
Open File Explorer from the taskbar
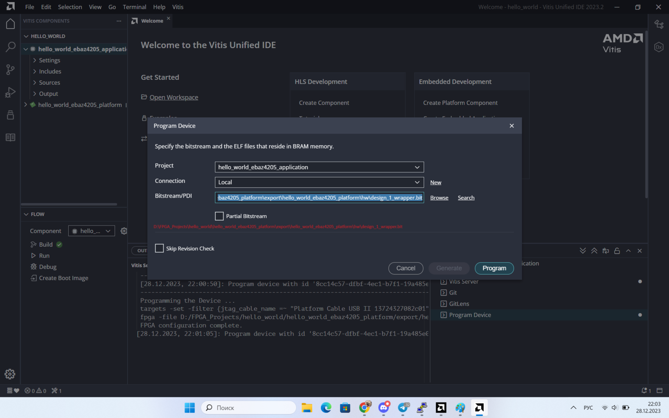tap(307, 408)
